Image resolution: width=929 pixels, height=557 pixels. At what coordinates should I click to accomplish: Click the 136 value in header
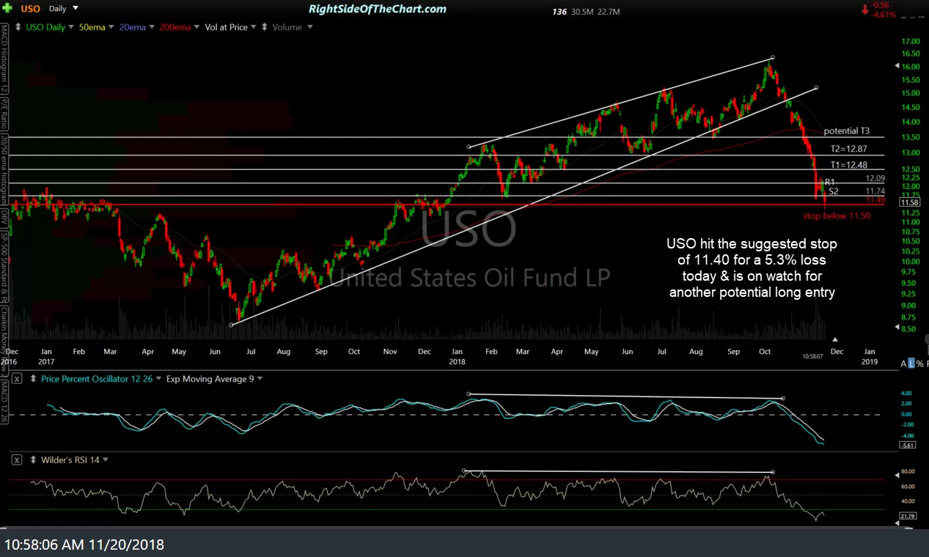click(559, 12)
